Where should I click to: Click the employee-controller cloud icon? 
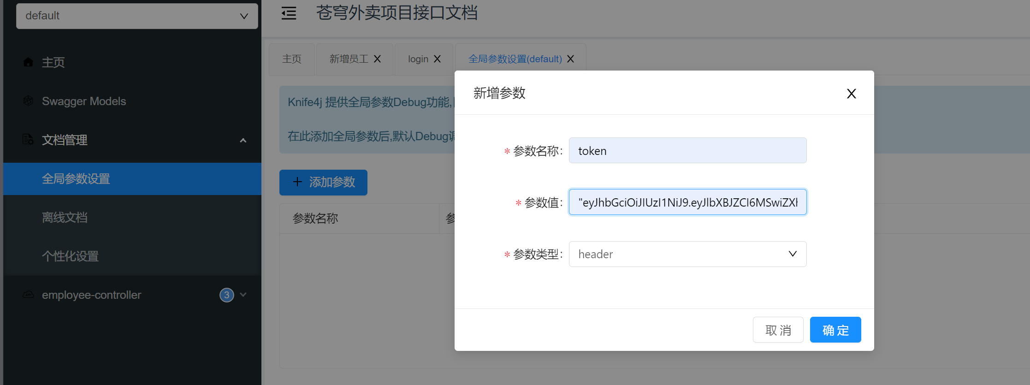pos(28,295)
